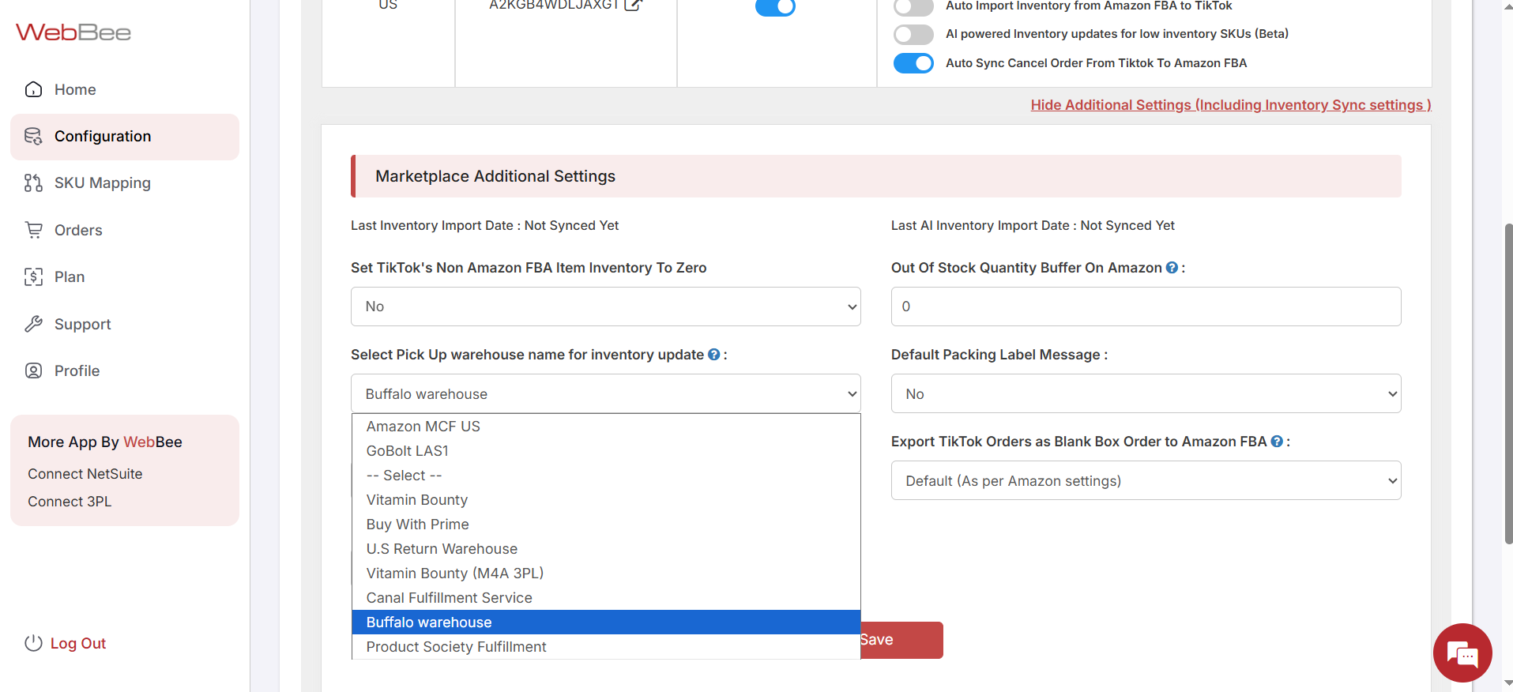The width and height of the screenshot is (1513, 692).
Task: Click help icon next to Blank Box Order
Action: click(1277, 442)
